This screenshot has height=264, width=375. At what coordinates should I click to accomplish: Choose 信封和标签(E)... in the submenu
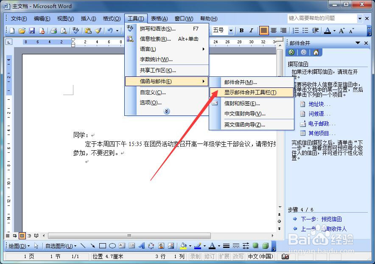click(x=252, y=104)
